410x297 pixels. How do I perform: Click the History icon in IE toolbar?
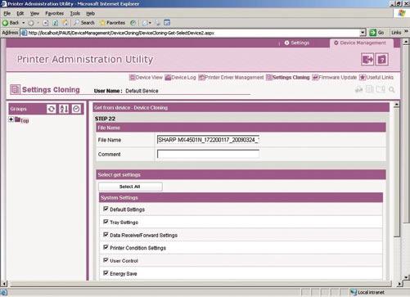coord(133,23)
